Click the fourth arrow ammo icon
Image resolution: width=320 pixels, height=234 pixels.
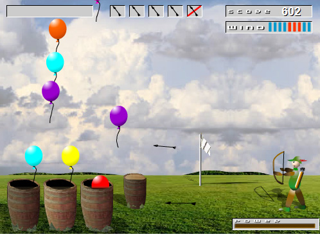175,11
